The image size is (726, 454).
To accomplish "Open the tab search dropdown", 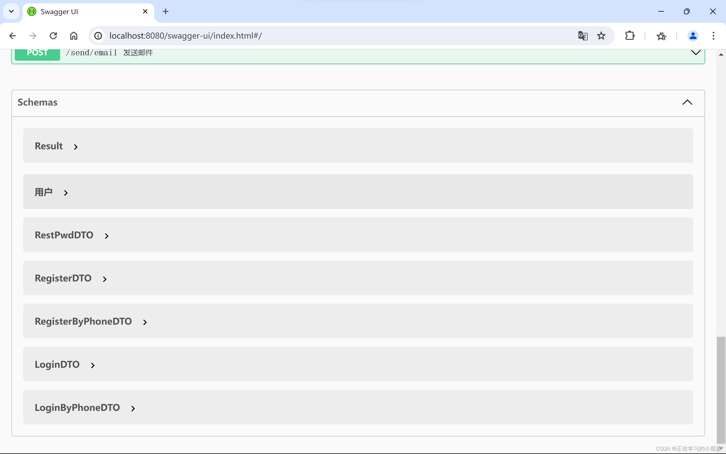I will coord(11,11).
